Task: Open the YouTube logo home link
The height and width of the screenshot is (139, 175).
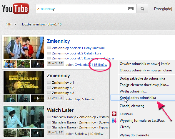Action: point(15,8)
